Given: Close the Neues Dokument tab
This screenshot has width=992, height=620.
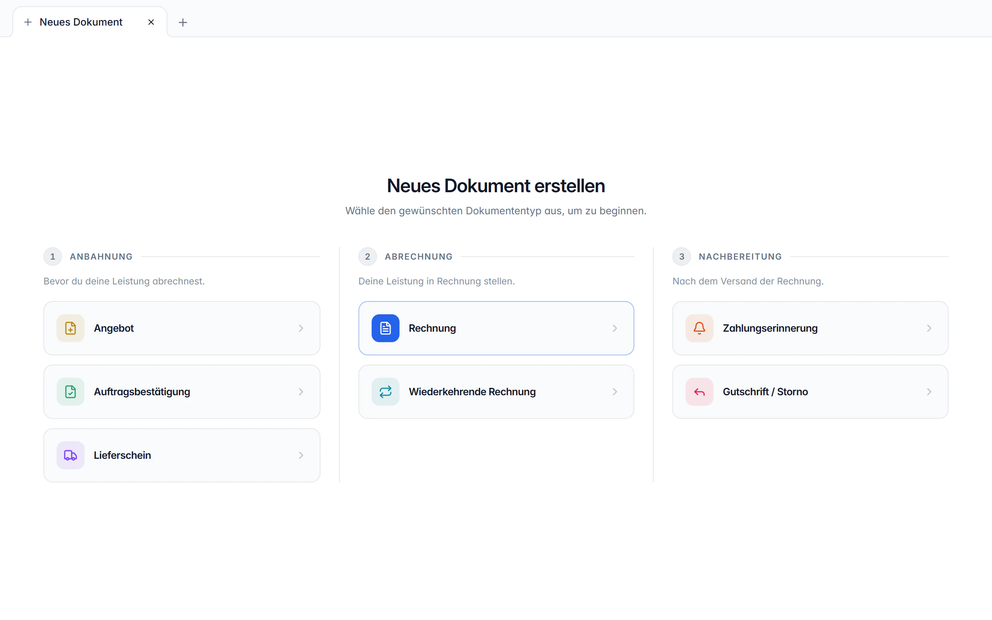Looking at the screenshot, I should pyautogui.click(x=151, y=22).
